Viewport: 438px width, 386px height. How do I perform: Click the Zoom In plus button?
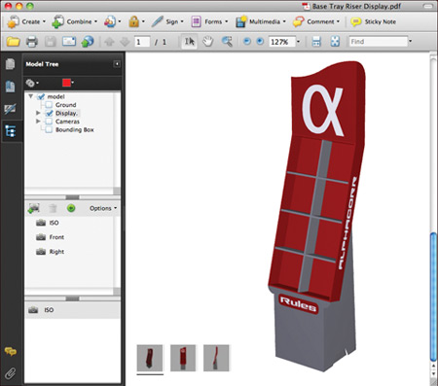(x=260, y=42)
